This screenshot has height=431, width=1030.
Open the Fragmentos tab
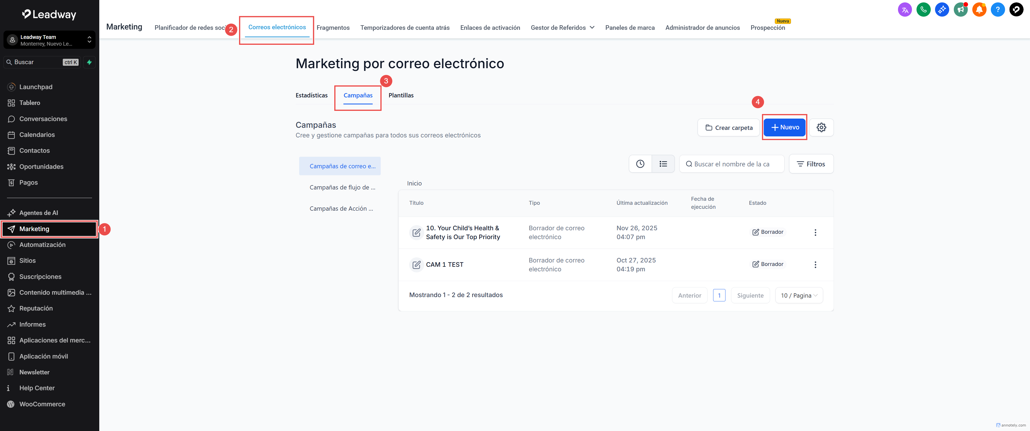333,28
